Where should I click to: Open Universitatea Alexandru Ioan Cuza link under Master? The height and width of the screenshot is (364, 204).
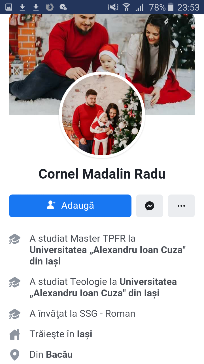pos(108,255)
